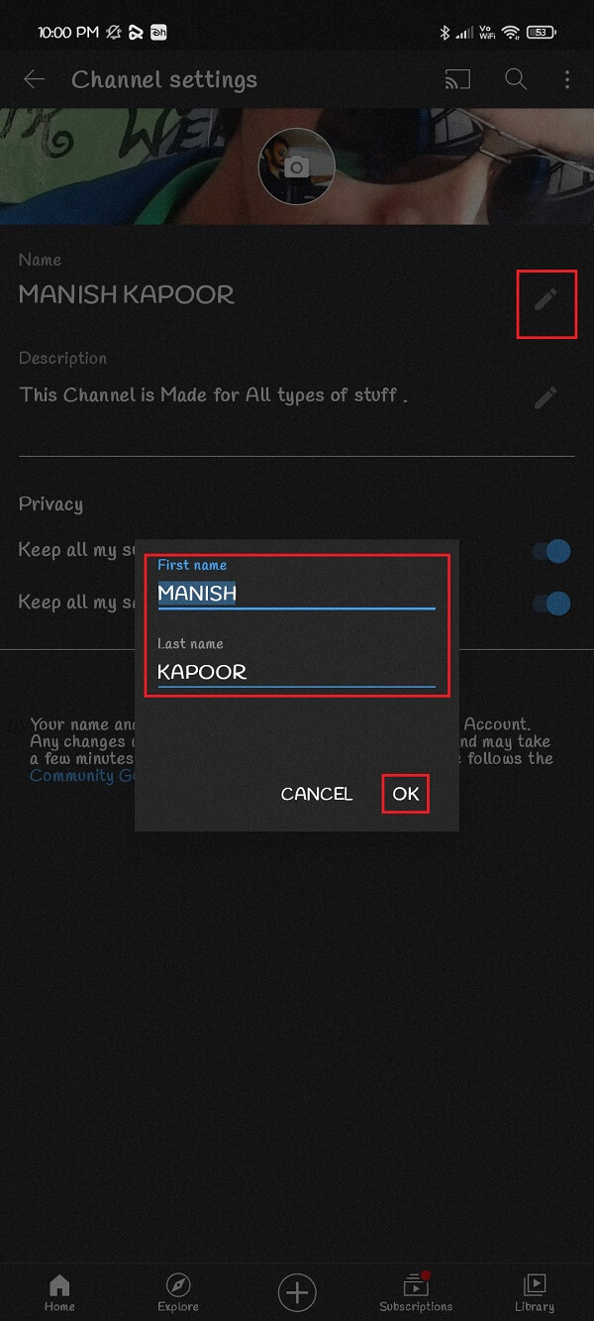Switch to the Explore tab

(x=178, y=1292)
